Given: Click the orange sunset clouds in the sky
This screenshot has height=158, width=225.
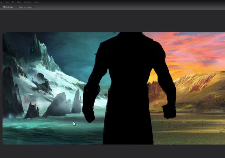Looking at the screenshot, I should pyautogui.click(x=190, y=49).
